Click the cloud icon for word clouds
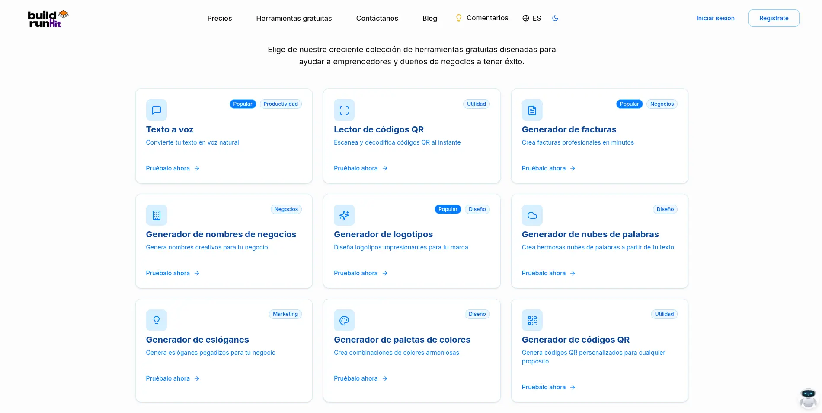 pyautogui.click(x=532, y=215)
